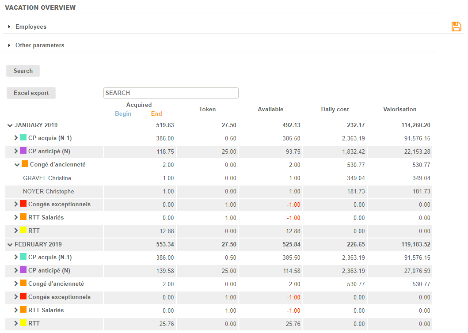The height and width of the screenshot is (333, 468).
Task: Click the Excel export button
Action: 31,93
